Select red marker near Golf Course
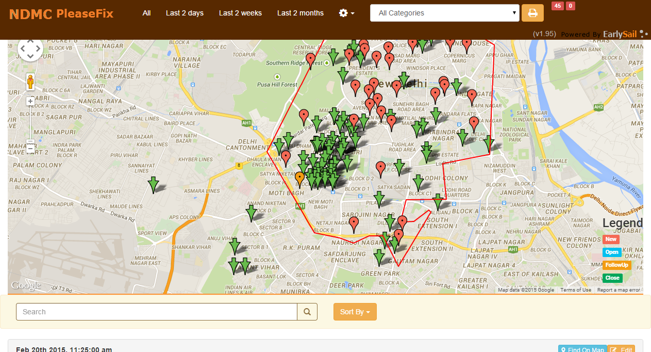 pos(381,169)
